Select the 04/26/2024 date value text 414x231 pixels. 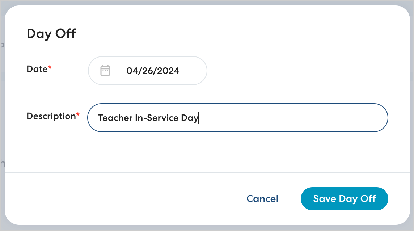pos(153,71)
